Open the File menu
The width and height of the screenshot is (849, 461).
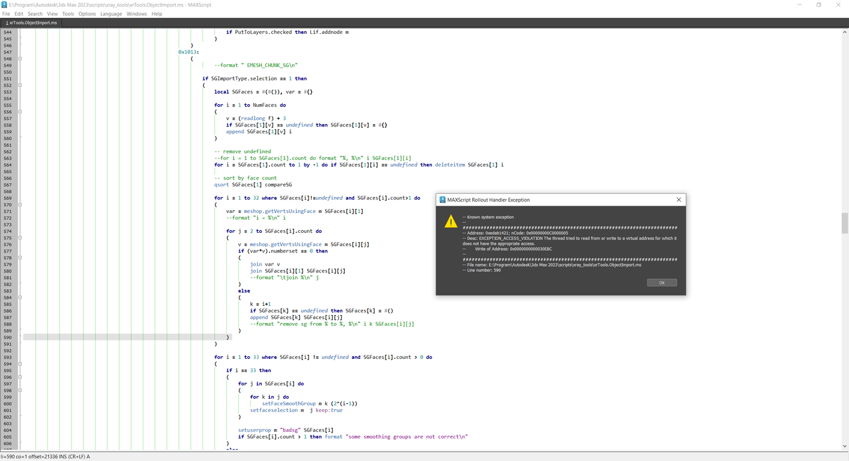[6, 14]
